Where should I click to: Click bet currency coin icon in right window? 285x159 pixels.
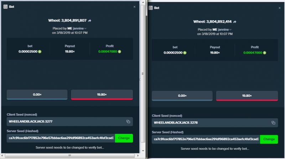(185, 53)
